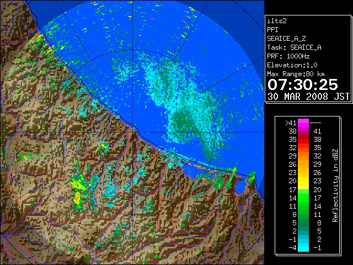
Task: Pick the cyan -4 to -1 legend color
Action: point(303,247)
